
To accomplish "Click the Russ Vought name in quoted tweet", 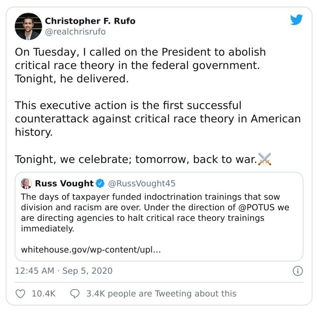I will click(64, 184).
